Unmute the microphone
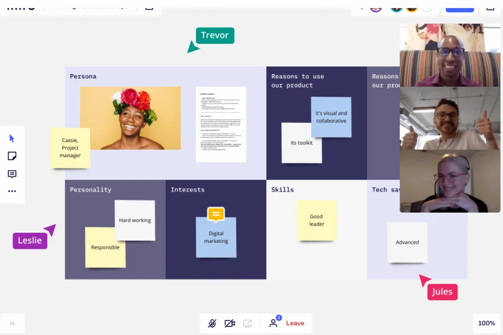The height and width of the screenshot is (335, 503). [x=212, y=323]
